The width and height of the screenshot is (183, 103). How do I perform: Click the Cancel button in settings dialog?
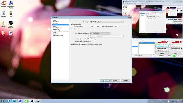tap(115, 80)
